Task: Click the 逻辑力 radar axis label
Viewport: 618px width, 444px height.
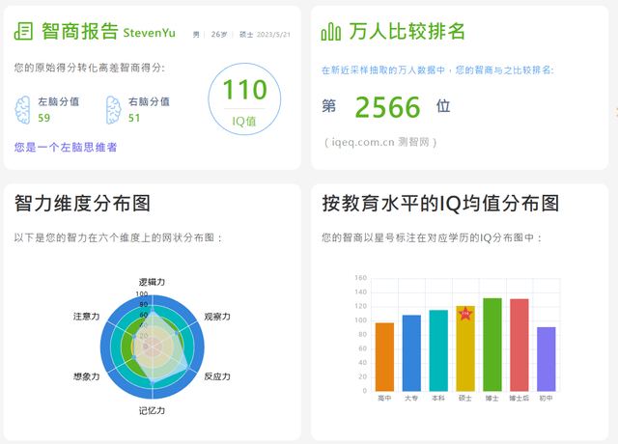Action: point(152,282)
